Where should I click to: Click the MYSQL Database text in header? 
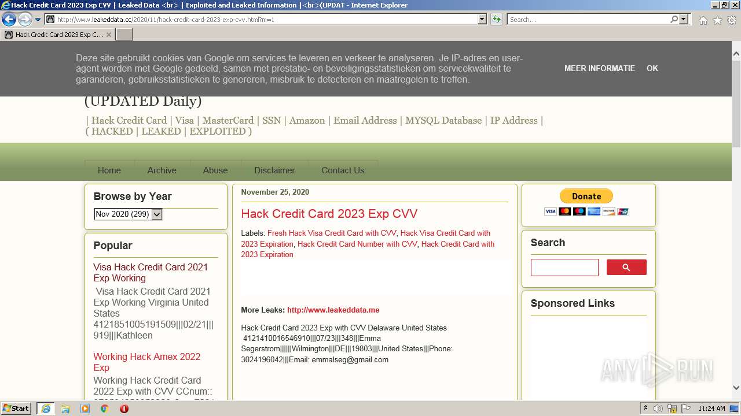(443, 120)
